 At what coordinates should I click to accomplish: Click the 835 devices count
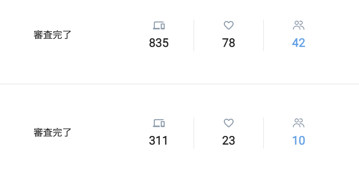pyautogui.click(x=159, y=43)
